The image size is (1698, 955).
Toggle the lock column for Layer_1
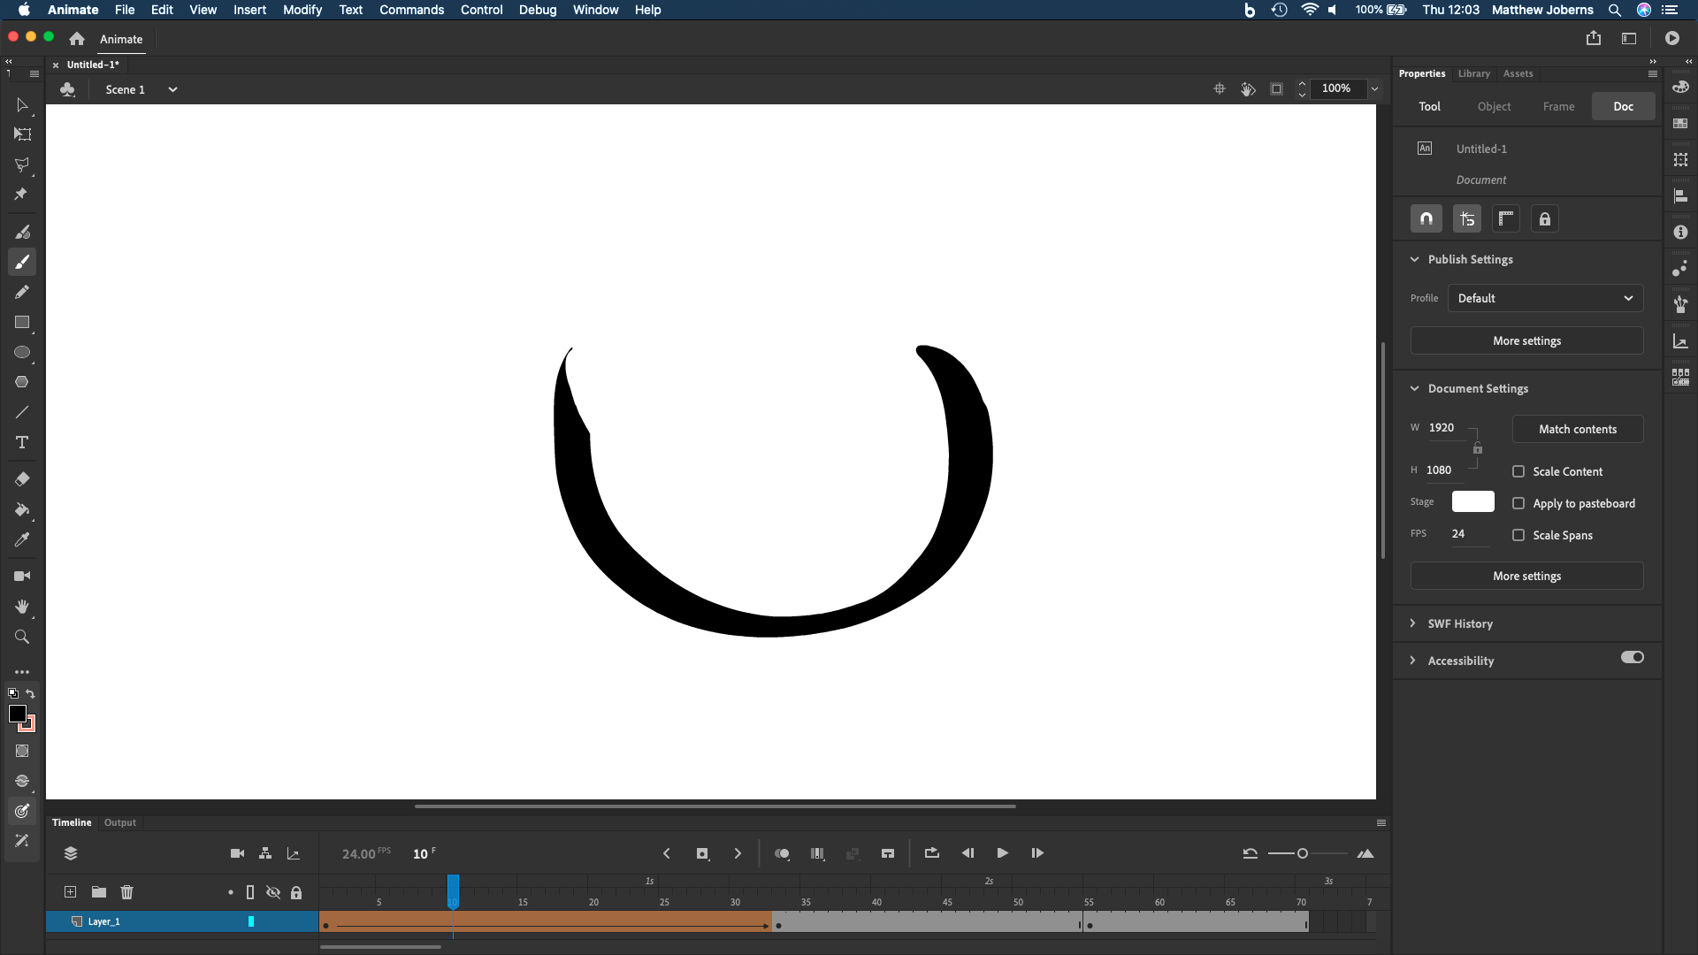[297, 921]
